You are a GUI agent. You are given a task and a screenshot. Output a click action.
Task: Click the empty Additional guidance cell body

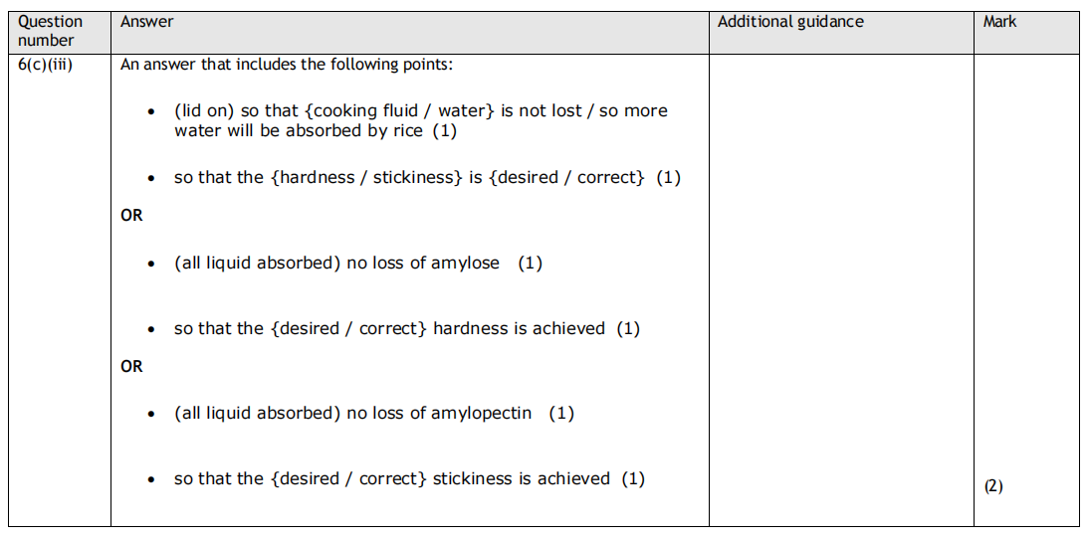pyautogui.click(x=840, y=288)
